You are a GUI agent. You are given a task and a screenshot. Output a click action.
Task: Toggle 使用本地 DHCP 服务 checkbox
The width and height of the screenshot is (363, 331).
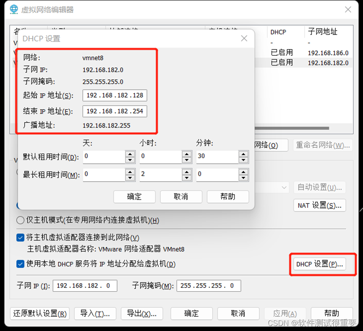pyautogui.click(x=21, y=264)
